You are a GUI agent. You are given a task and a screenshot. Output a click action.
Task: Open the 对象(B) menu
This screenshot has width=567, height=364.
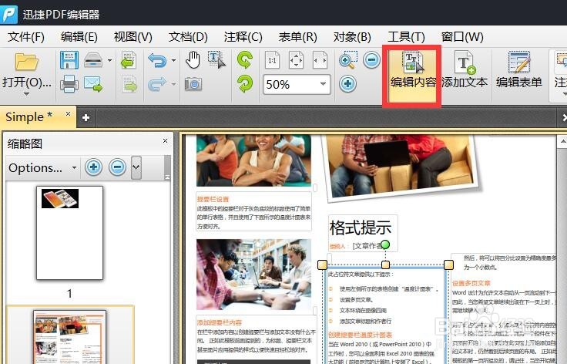[352, 36]
